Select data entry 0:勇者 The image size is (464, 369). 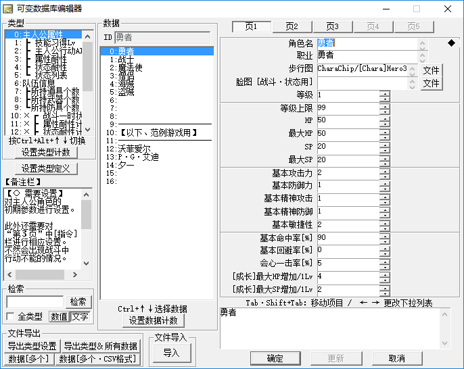(x=157, y=51)
